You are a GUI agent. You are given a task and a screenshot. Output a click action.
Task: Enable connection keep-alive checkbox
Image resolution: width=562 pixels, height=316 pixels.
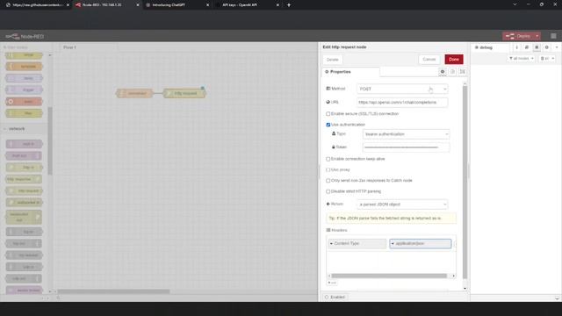tap(328, 159)
